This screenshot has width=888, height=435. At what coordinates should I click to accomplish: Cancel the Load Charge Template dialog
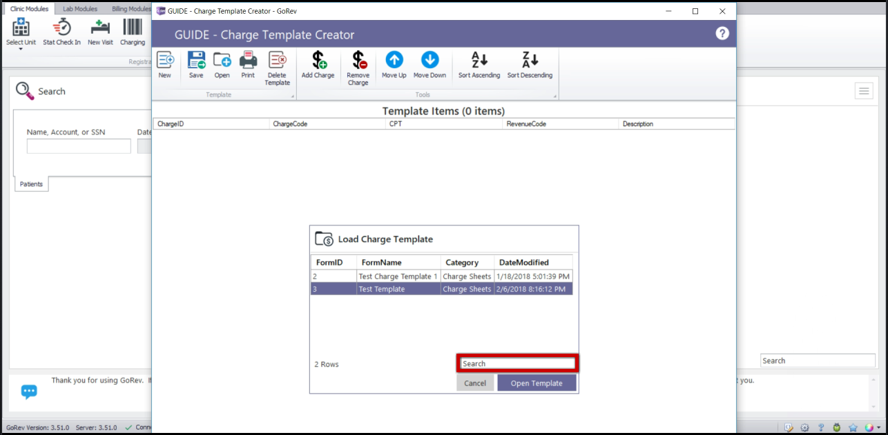point(475,383)
